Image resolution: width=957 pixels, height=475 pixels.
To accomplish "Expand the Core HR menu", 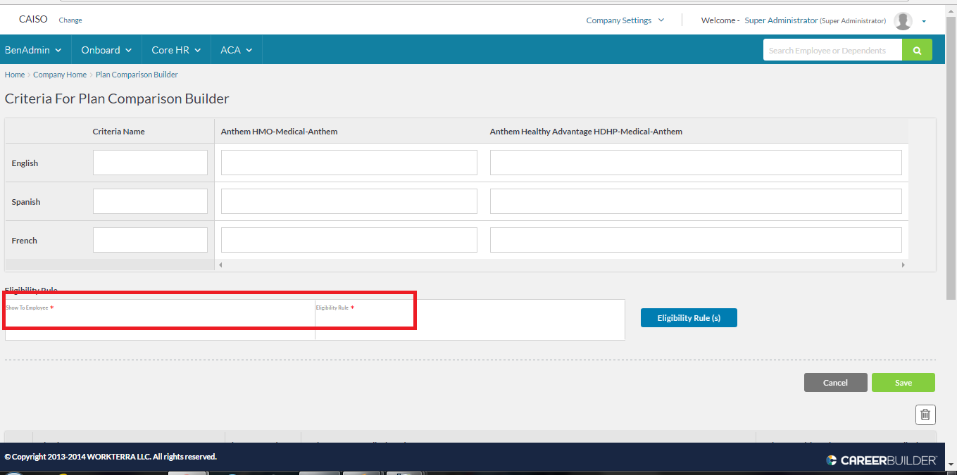I will [176, 50].
